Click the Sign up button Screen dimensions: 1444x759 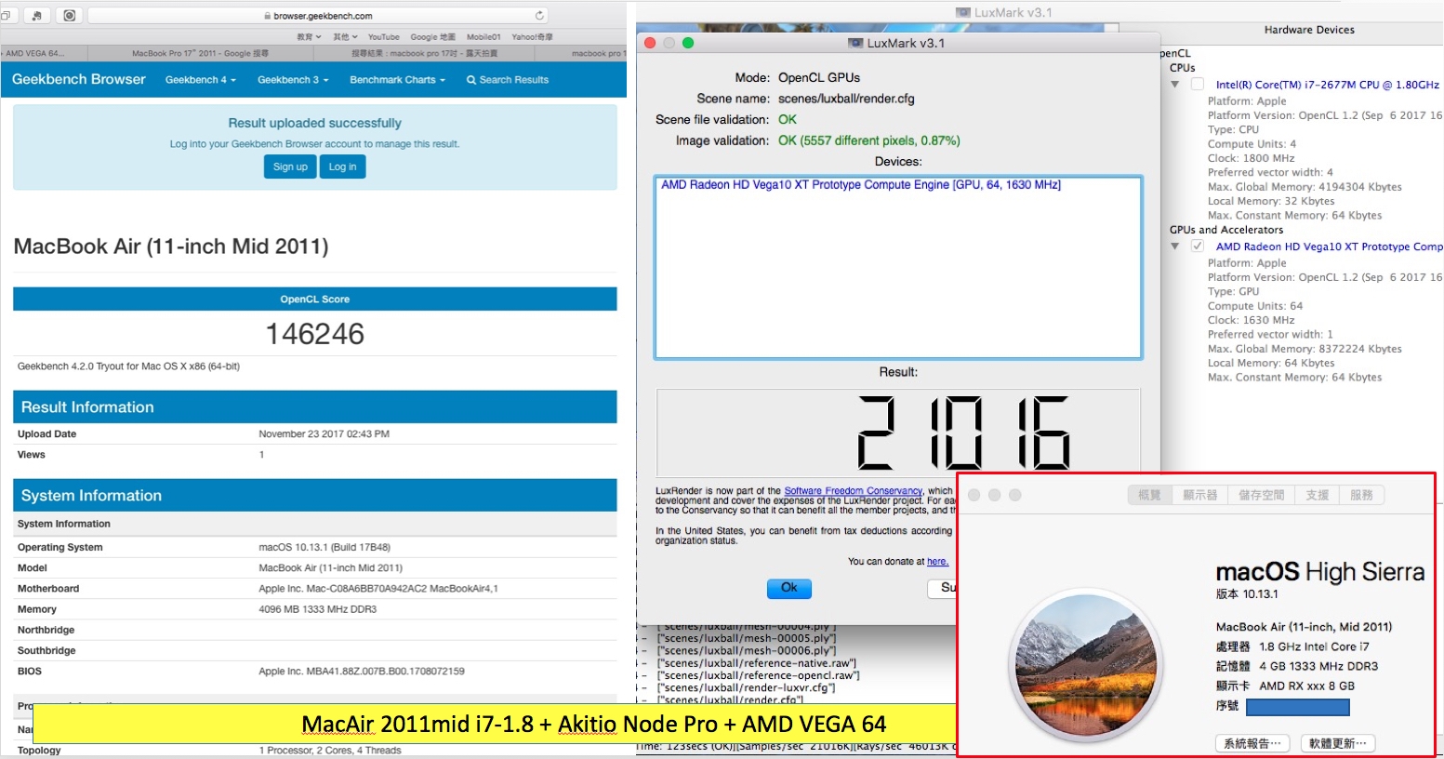point(290,166)
